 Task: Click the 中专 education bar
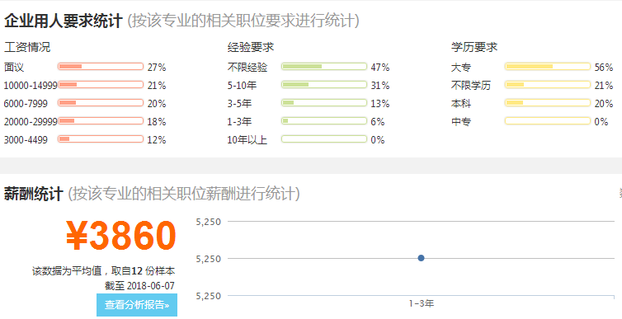[x=548, y=121]
